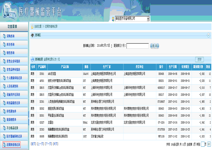212x150 pixels.
Task: Sort by the 产品名称 column header
Action: click(65, 67)
